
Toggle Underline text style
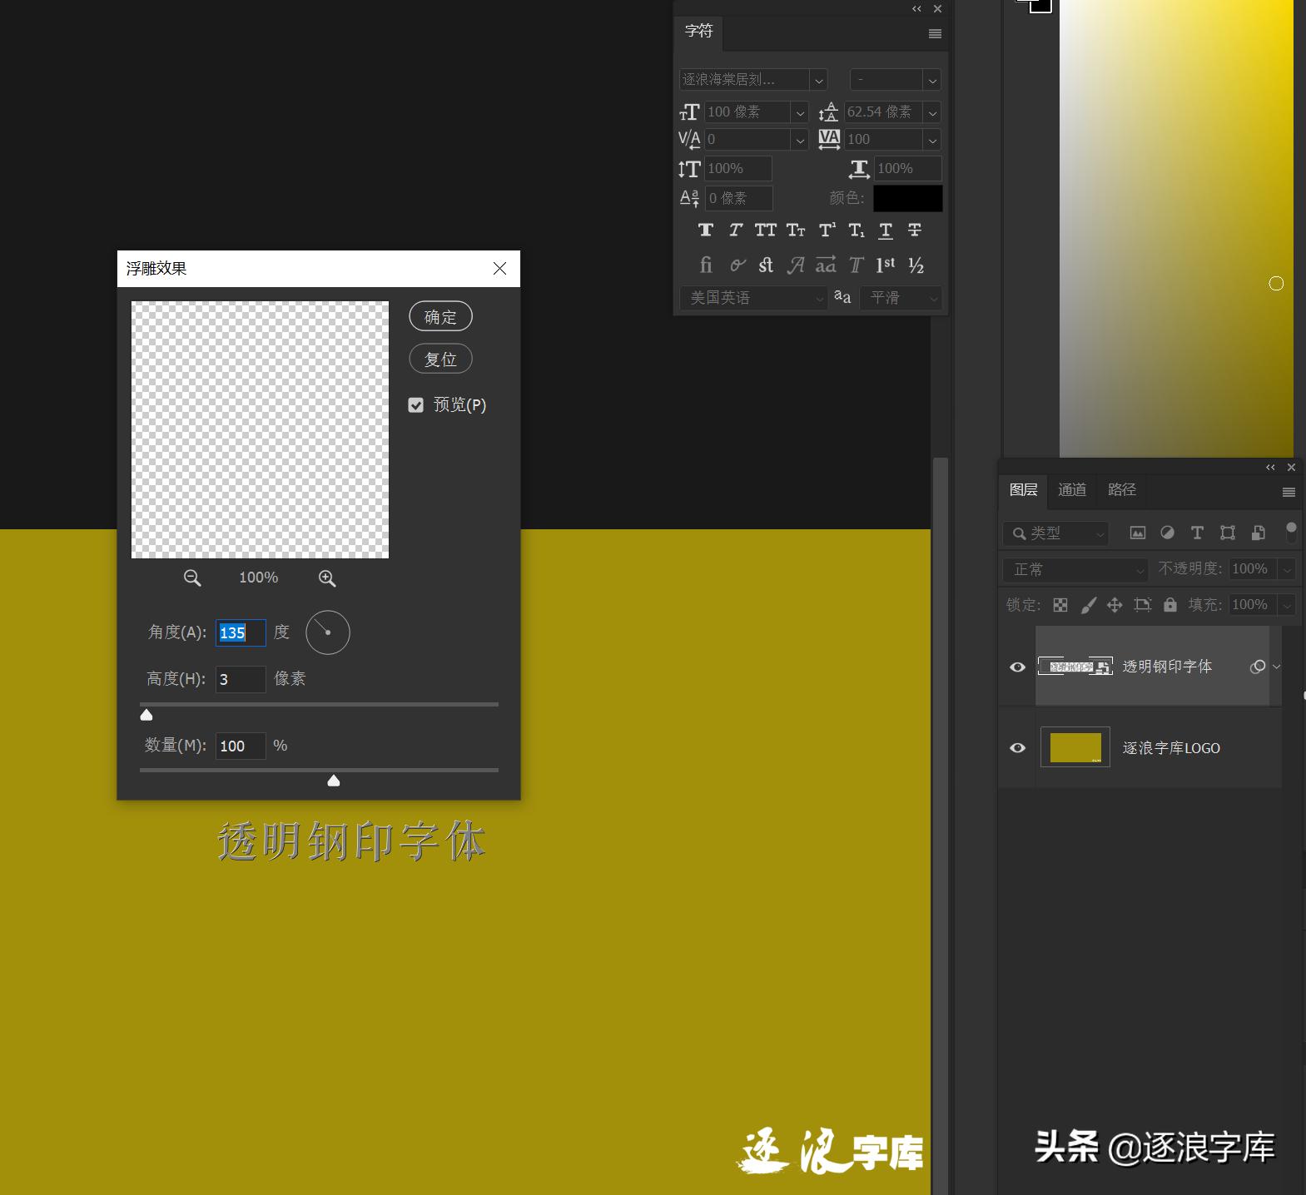[x=886, y=231]
